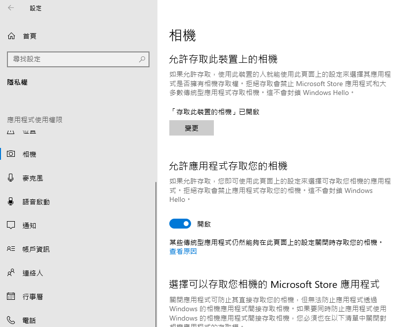401x327 pixels.
Task: Click the home icon beside 首頁
Action: pyautogui.click(x=11, y=36)
